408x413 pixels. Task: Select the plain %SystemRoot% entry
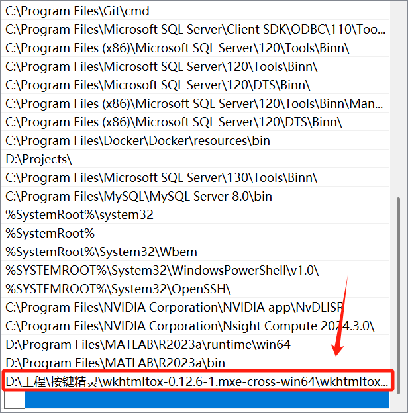[x=195, y=233]
